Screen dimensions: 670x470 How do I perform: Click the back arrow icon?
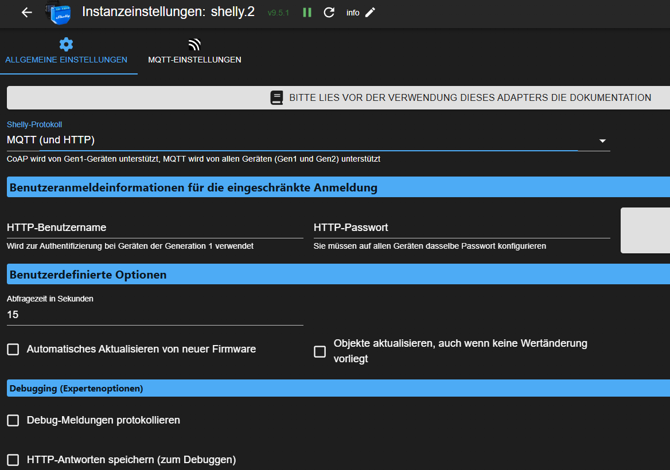26,13
